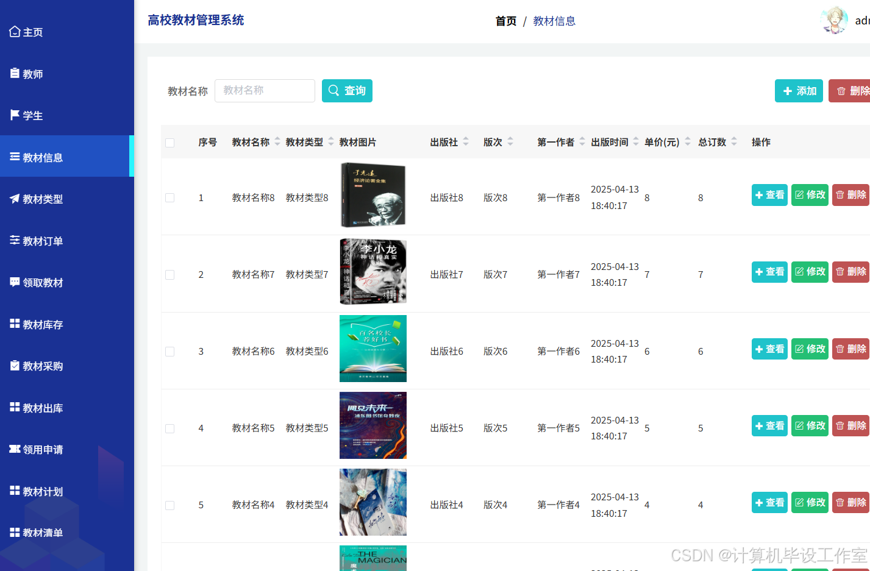
Task: Open 教材类型 in the sidebar
Action: point(67,199)
